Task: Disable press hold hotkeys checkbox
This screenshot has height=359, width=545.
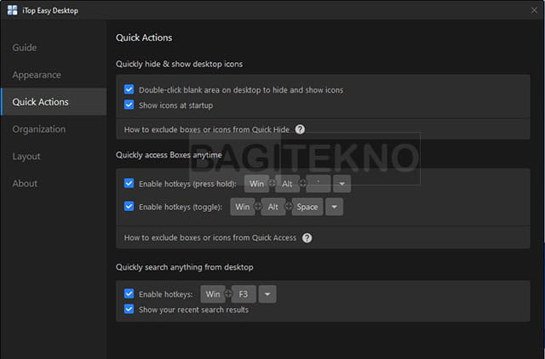Action: pyautogui.click(x=129, y=183)
